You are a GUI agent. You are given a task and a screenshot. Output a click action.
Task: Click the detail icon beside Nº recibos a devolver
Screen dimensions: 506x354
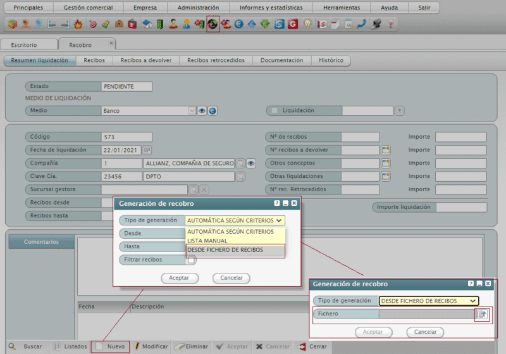coord(386,150)
